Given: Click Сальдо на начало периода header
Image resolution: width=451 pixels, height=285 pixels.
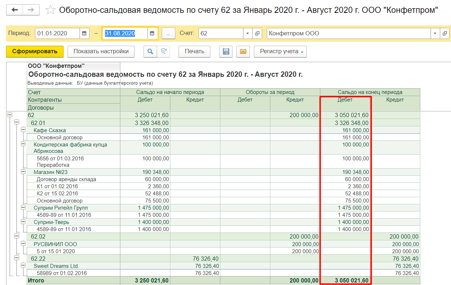Looking at the screenshot, I should pyautogui.click(x=170, y=92).
